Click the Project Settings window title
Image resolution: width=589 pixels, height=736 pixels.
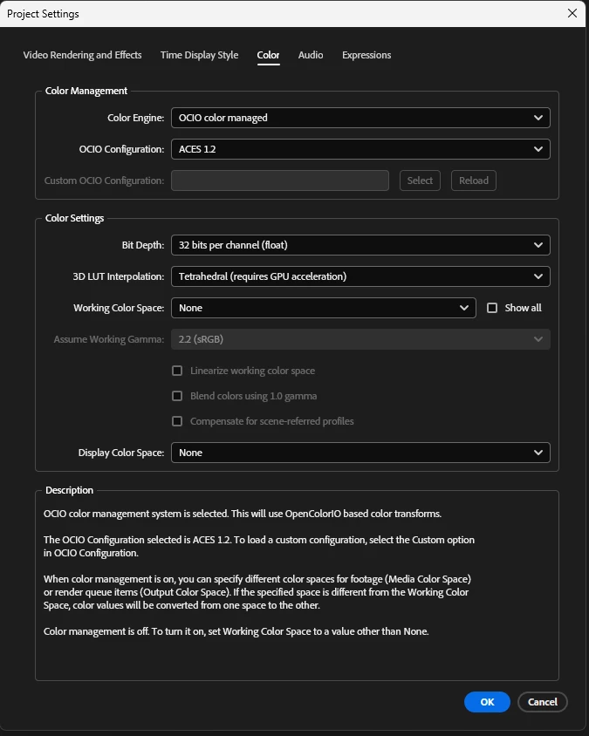43,14
